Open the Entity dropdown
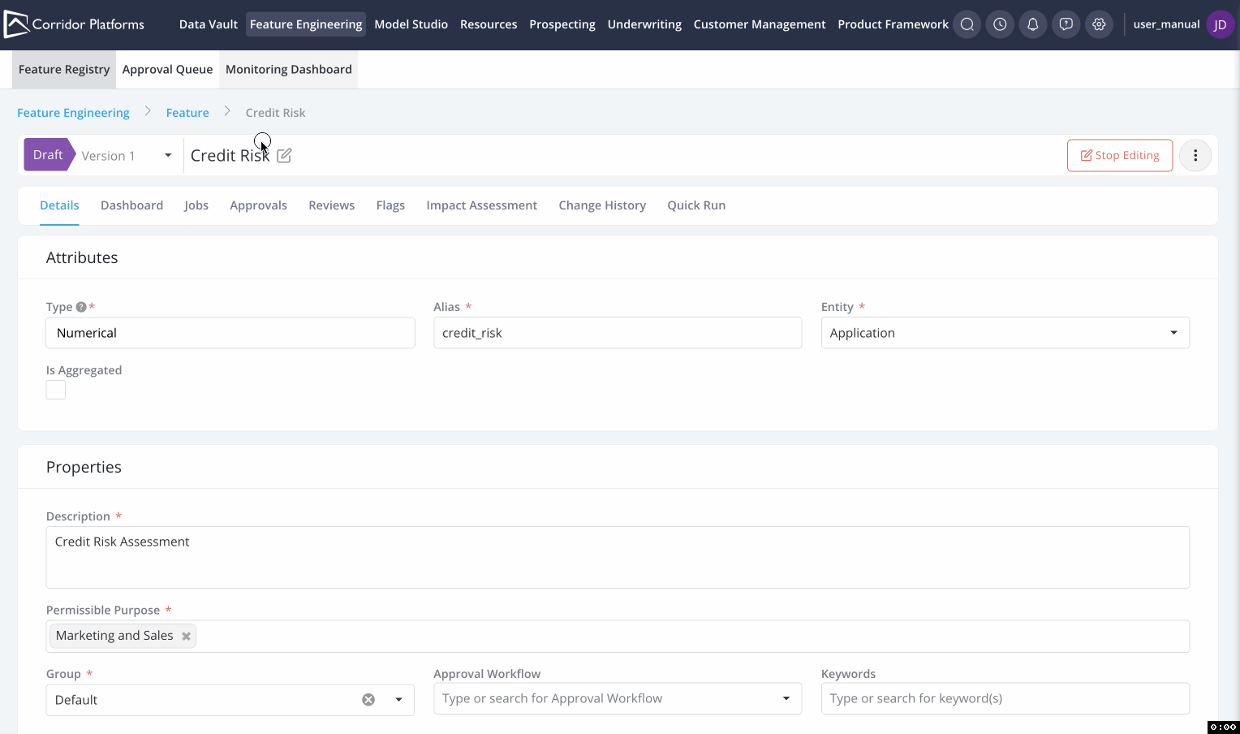This screenshot has width=1240, height=734. tap(1173, 333)
